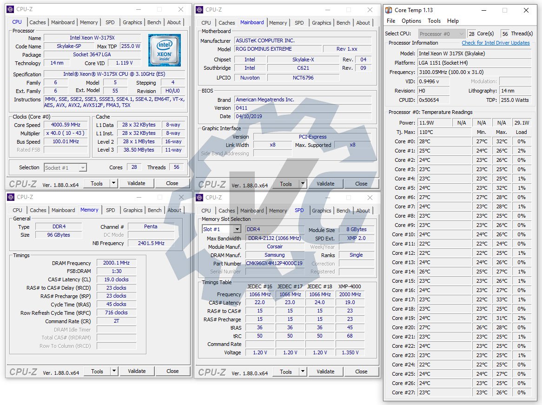The width and height of the screenshot is (542, 405).
Task: Click the Row Refresh Cycle Time value 716 clocks
Action: (x=117, y=312)
